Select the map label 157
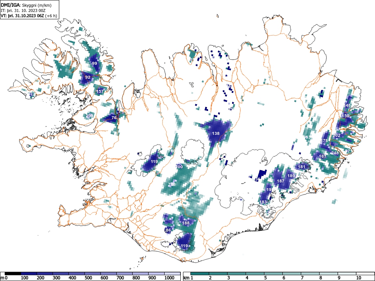The width and height of the screenshot is (375, 281). [x=100, y=91]
